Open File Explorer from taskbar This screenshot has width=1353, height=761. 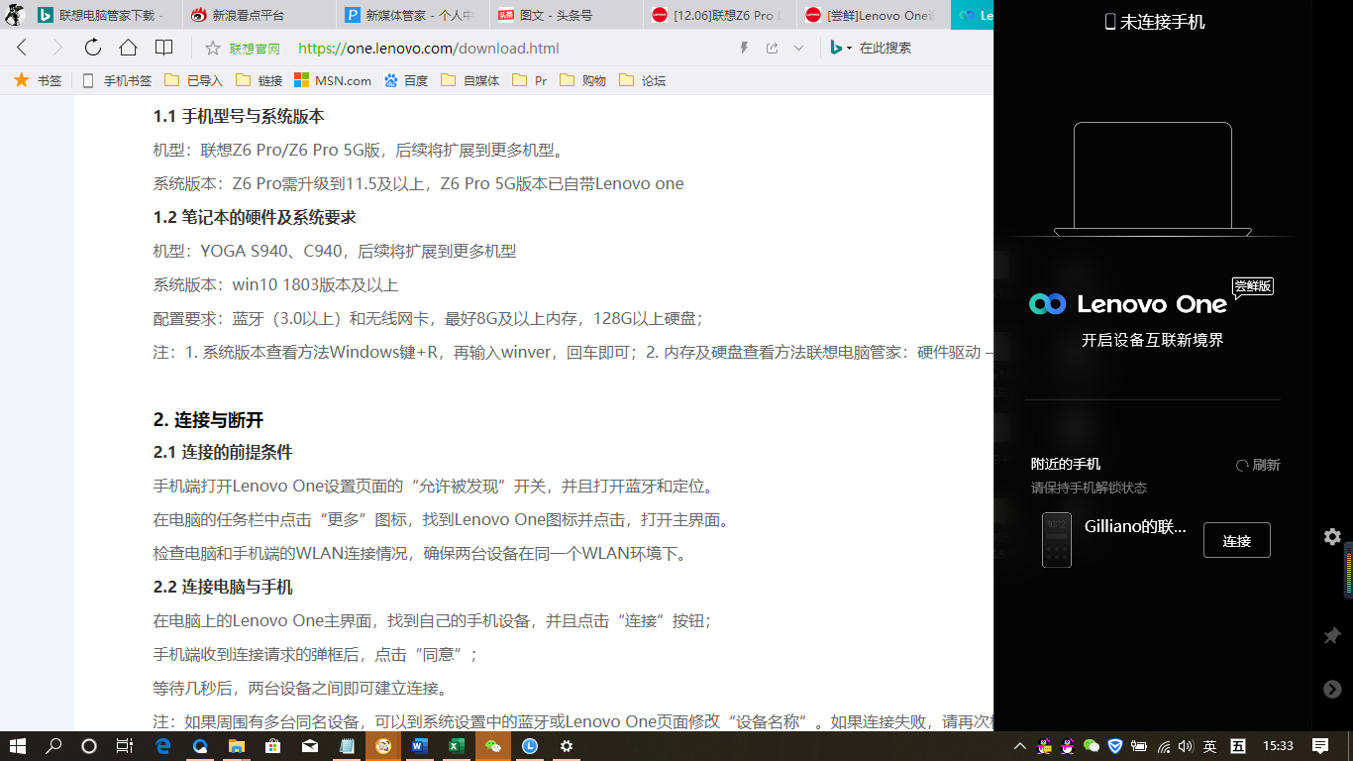click(236, 746)
